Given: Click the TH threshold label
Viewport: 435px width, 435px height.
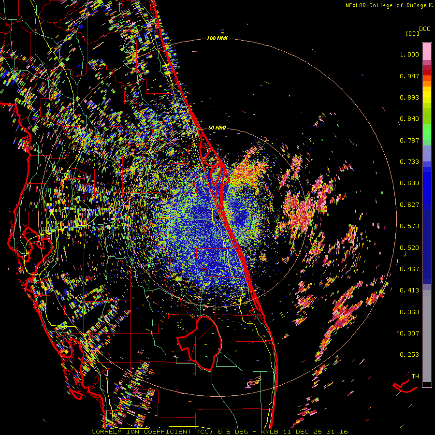Looking at the screenshot, I should (x=415, y=377).
